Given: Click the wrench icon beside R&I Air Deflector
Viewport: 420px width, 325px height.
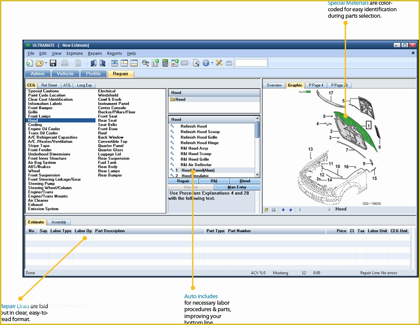Looking at the screenshot, I should click(172, 165).
